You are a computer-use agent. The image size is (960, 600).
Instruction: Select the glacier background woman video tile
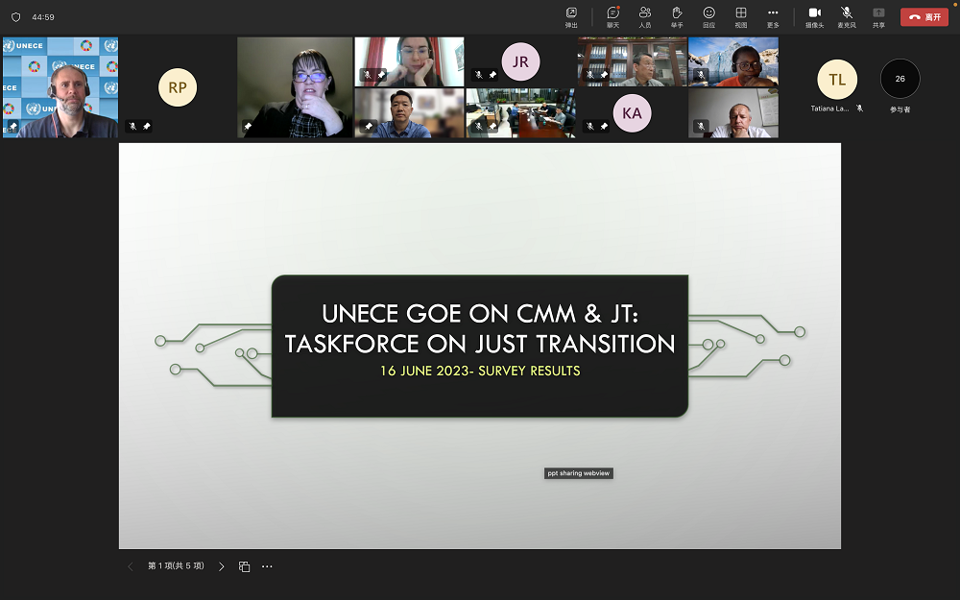point(733,61)
